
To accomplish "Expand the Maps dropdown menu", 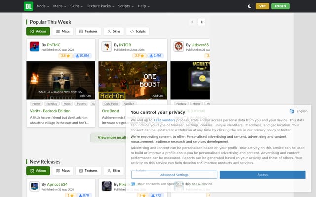I will click(59, 6).
